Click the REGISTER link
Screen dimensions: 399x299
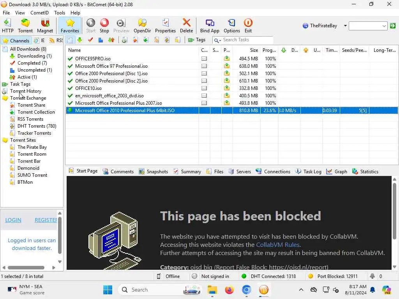point(46,220)
